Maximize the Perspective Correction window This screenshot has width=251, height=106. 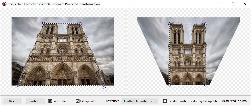[233, 4]
